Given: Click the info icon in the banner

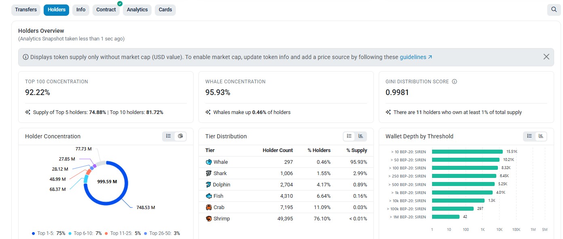Looking at the screenshot, I should [x=25, y=57].
